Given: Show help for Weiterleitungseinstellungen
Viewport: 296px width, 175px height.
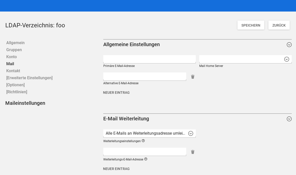Looking at the screenshot, I should [143, 141].
